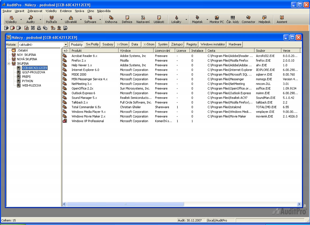The height and width of the screenshot is (225, 310).
Task: Click the question mark toolbar icon
Action: pos(53,28)
